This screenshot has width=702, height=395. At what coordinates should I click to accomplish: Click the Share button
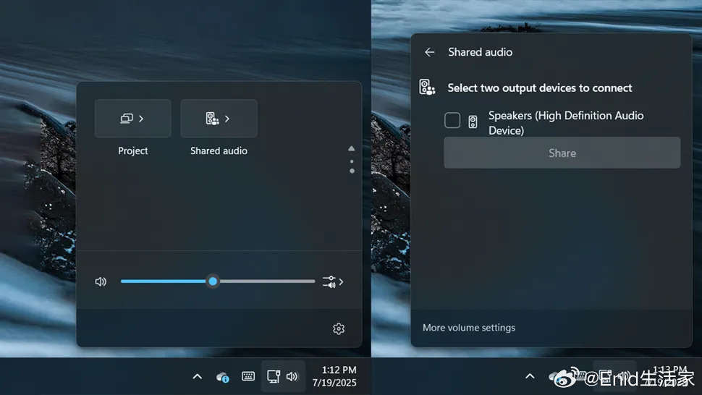[x=562, y=153]
